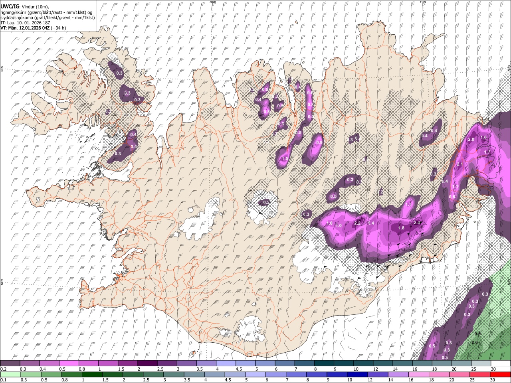Click the pale green lower swatch between 0.1 and 0.3
Image resolution: width=511 pixels, height=383 pixels.
click(10, 374)
